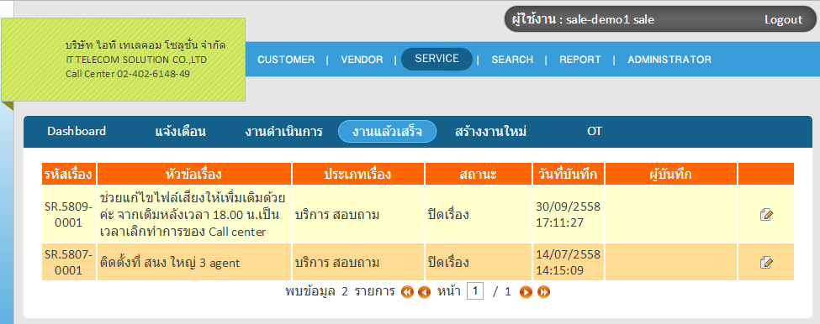
Task: Sort by สถานะ column header
Action: [479, 174]
